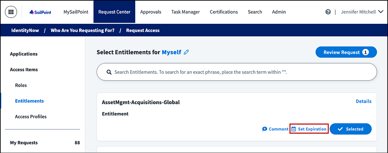388x153 pixels.
Task: Click the Set Expiration calendar icon
Action: click(x=294, y=129)
